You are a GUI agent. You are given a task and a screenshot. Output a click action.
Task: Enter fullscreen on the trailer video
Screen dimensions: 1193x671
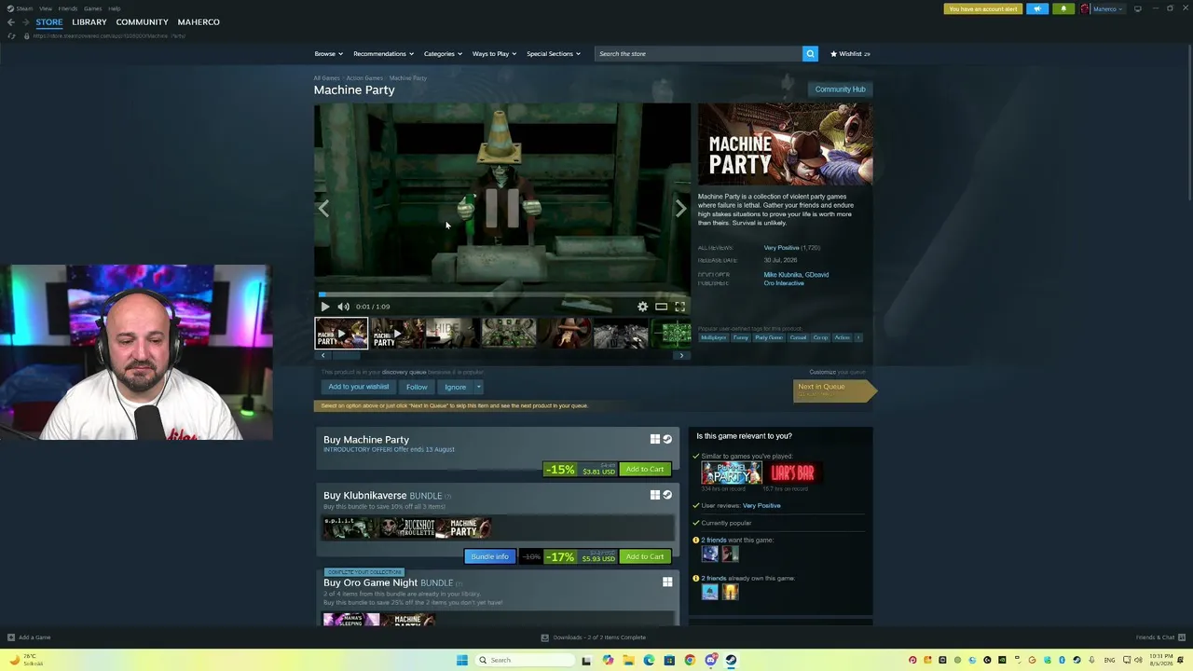pos(679,307)
